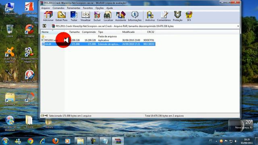Open Windows Movie Maker 2.6 shortcut
Image resolution: width=258 pixels, height=145 pixels.
pos(29,55)
